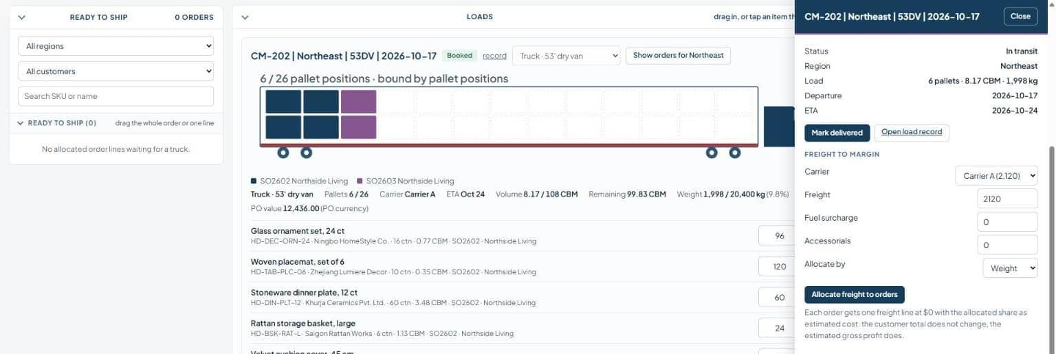Image resolution: width=1056 pixels, height=354 pixels.
Task: Click the 0 ORDERS count label
Action: (x=194, y=17)
